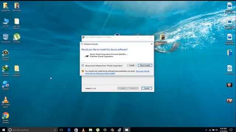Open the Adobe Photoshop folder on desktop
The width and height of the screenshot is (236, 132).
(x=17, y=71)
